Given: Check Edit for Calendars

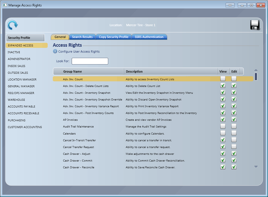Looking at the screenshot, I should (234, 133).
